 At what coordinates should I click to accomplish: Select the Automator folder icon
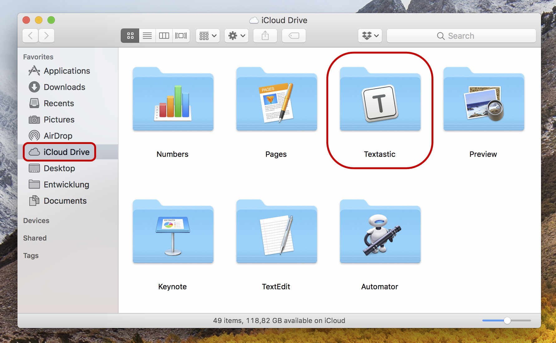380,231
